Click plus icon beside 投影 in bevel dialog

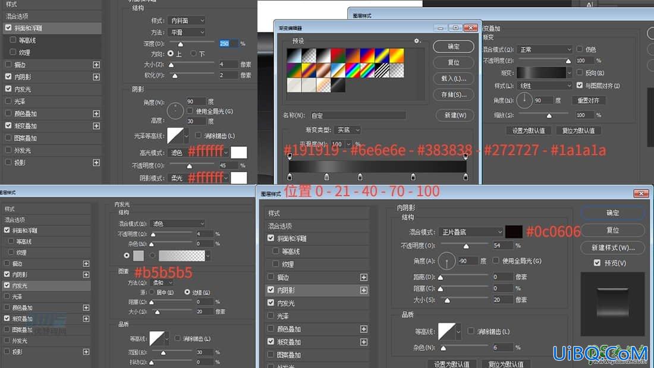point(96,162)
